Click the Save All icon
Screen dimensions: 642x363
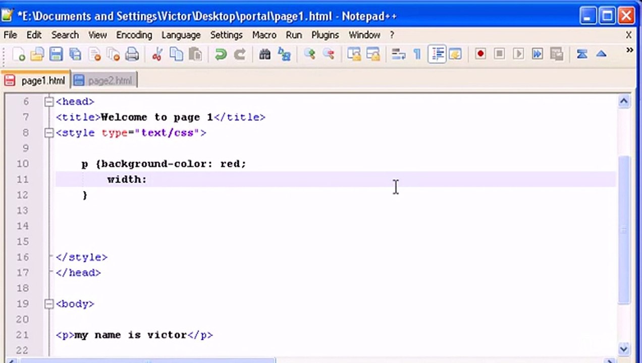click(x=75, y=54)
